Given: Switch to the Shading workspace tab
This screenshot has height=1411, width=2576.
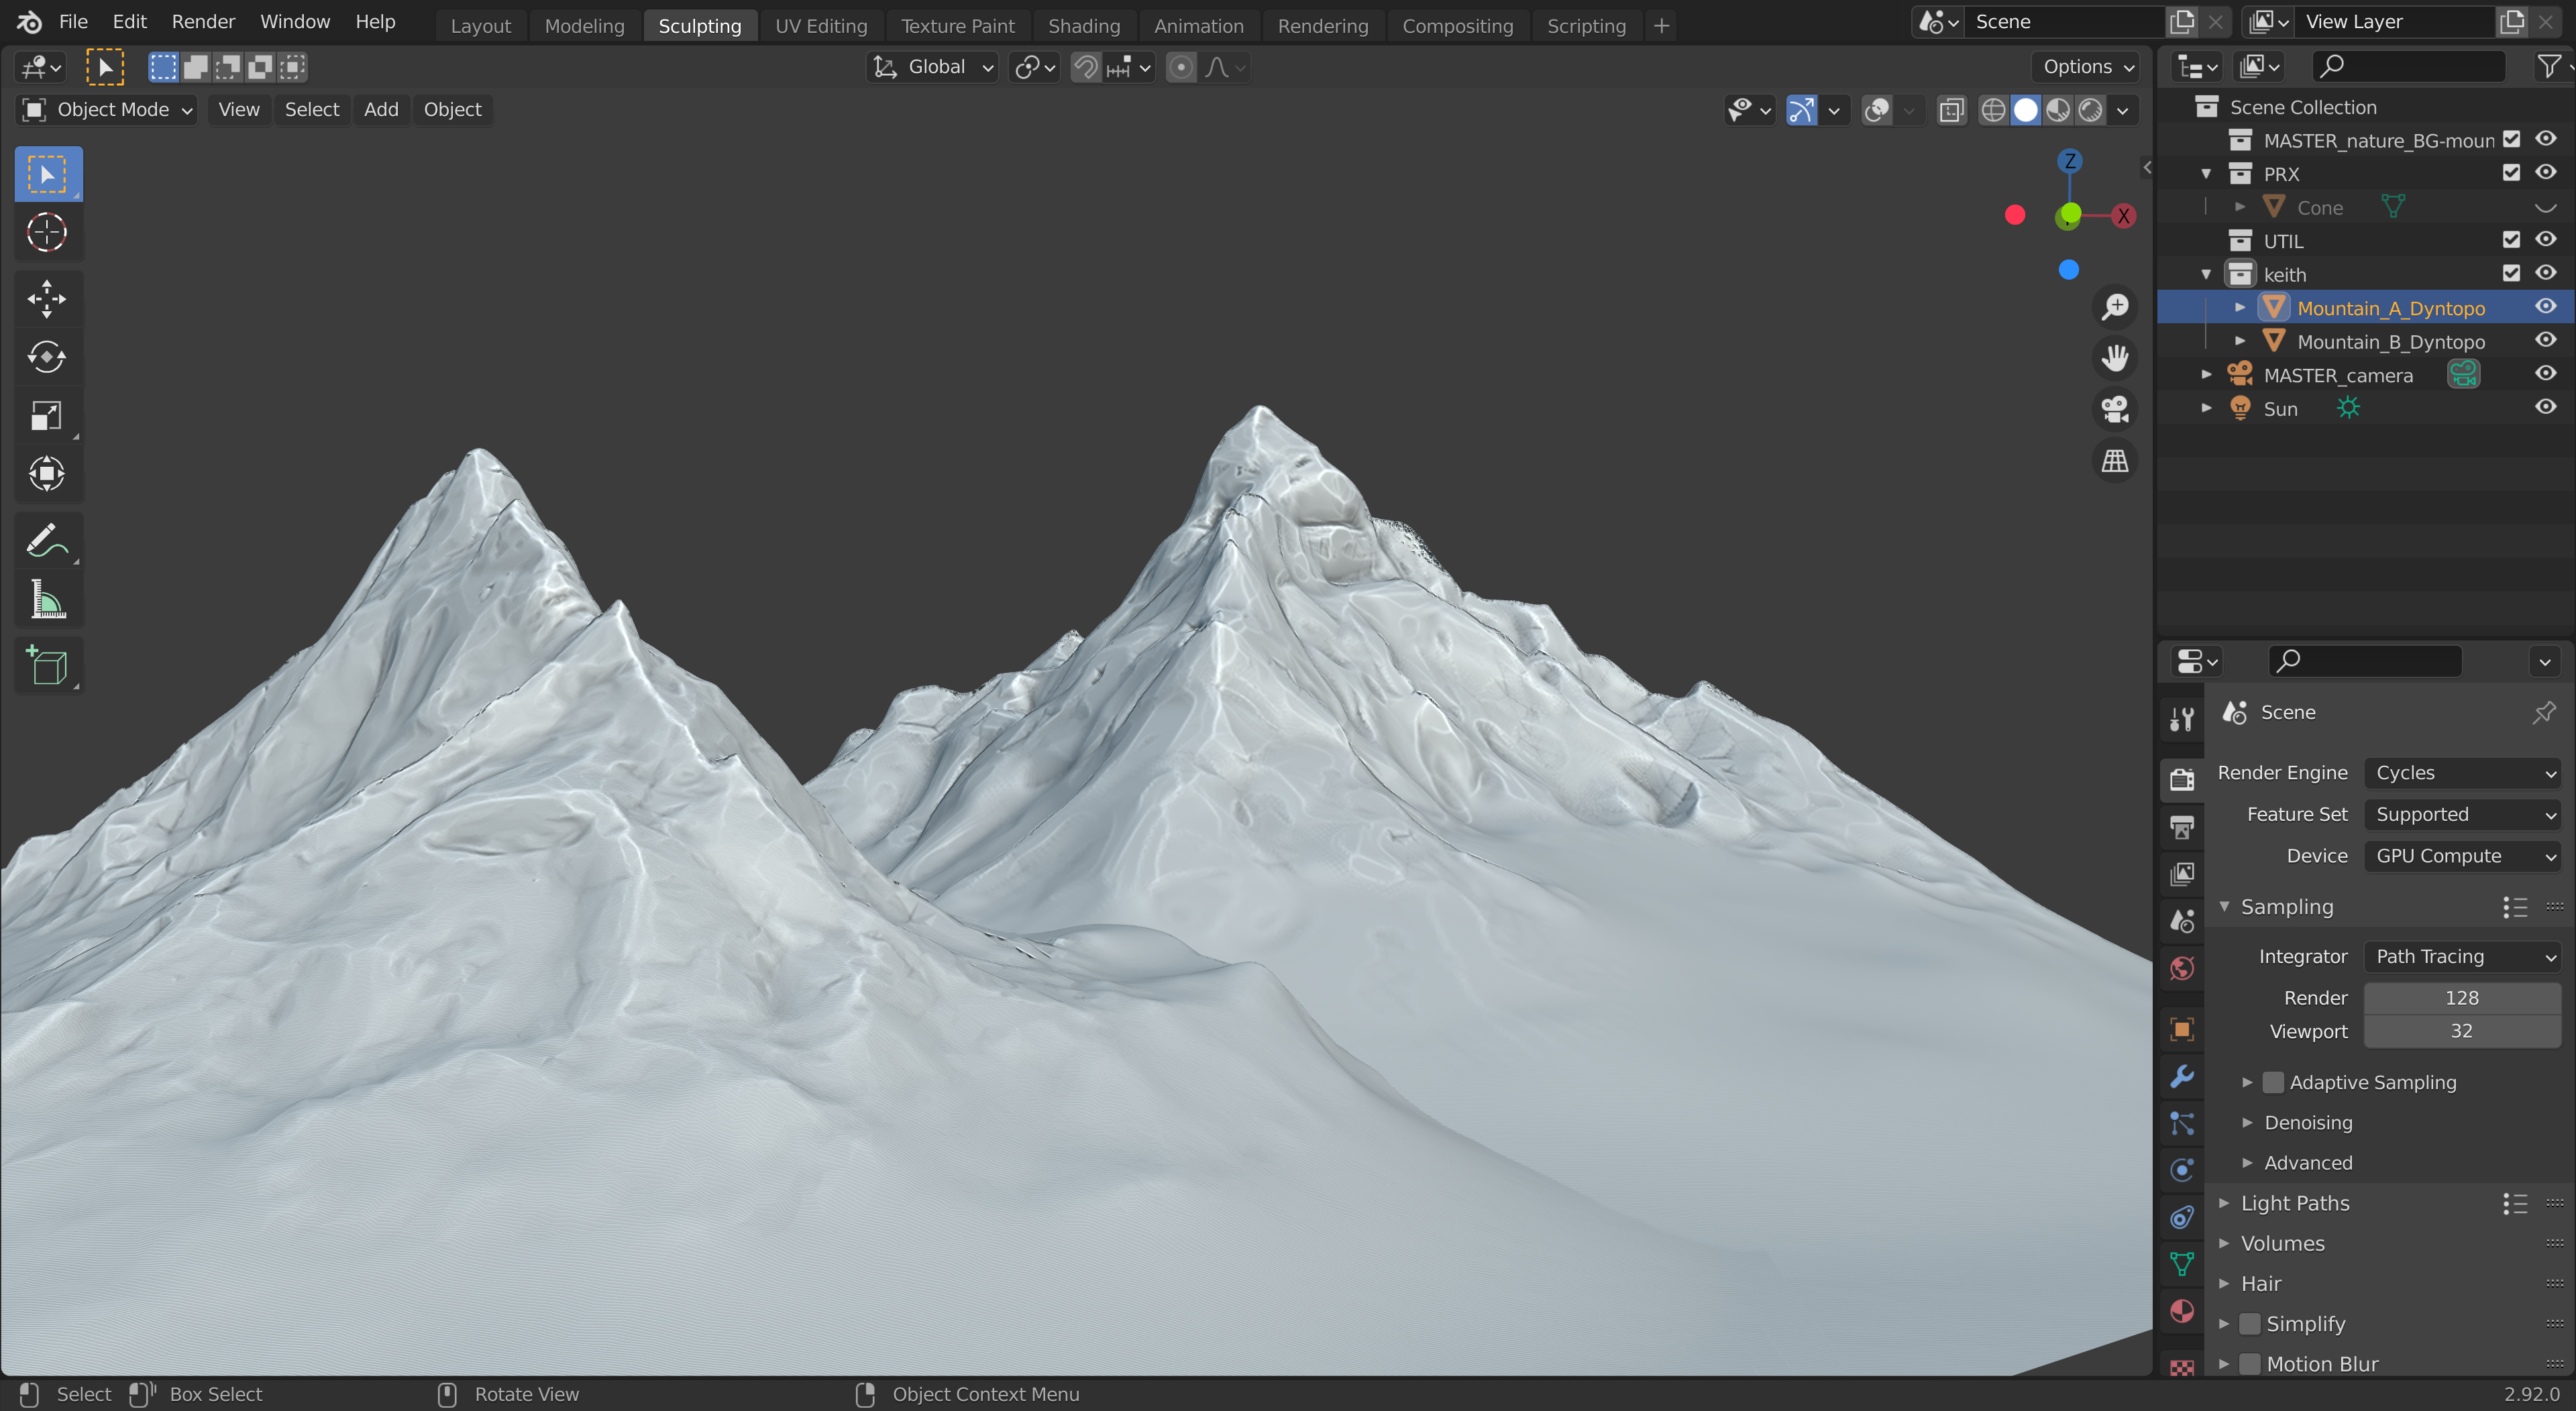Looking at the screenshot, I should pos(1084,26).
